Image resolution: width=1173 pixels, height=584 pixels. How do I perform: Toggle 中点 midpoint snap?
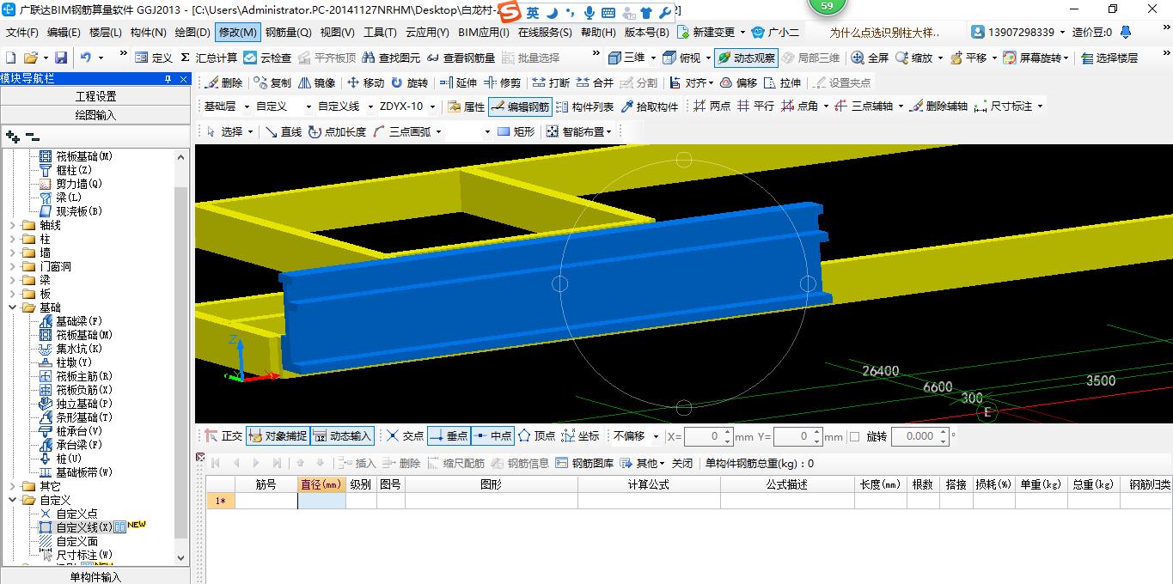(492, 436)
